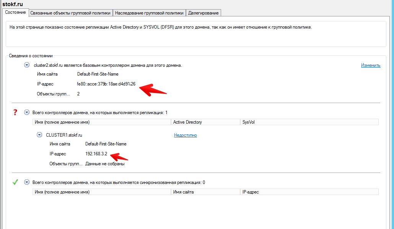The width and height of the screenshot is (394, 229).
Task: Click the IP address value 192.168.3.2
Action: click(96, 154)
